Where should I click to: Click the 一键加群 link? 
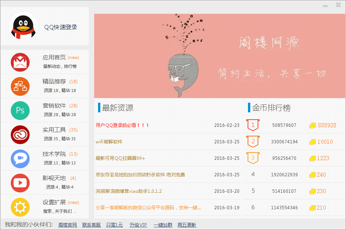(x=163, y=225)
